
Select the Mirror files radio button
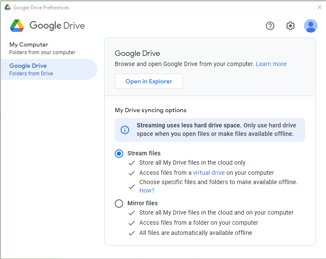coord(119,204)
